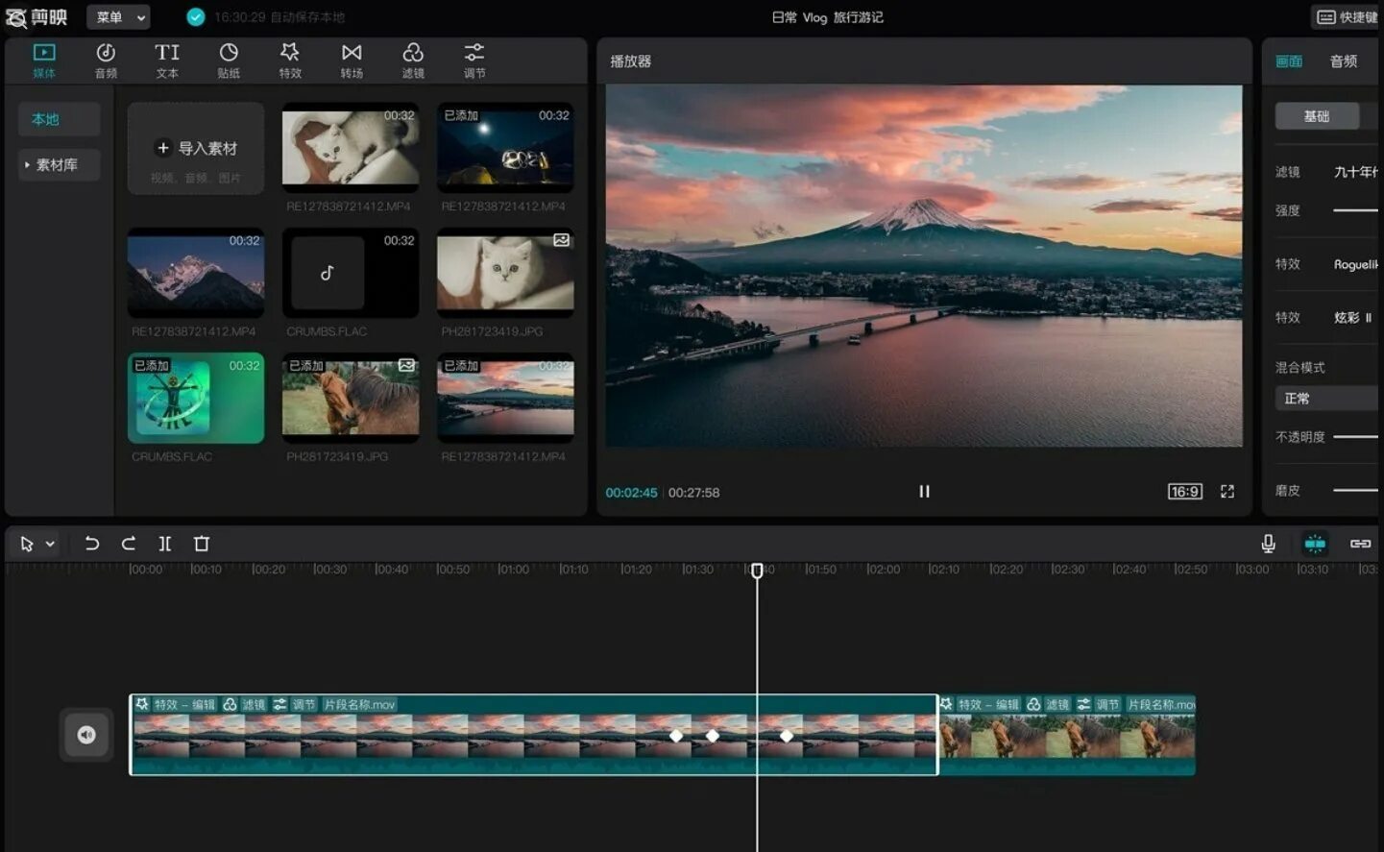Adjust the 不透明度 opacity slider

pyautogui.click(x=1355, y=437)
